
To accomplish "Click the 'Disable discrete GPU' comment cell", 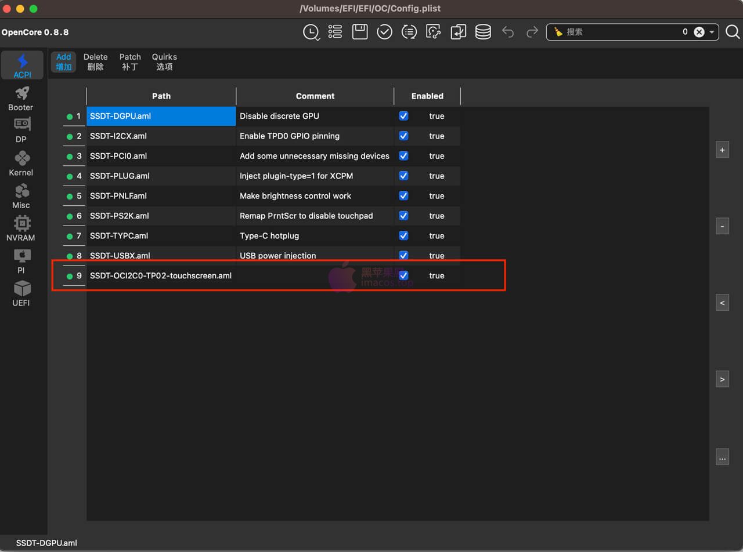I will [315, 116].
